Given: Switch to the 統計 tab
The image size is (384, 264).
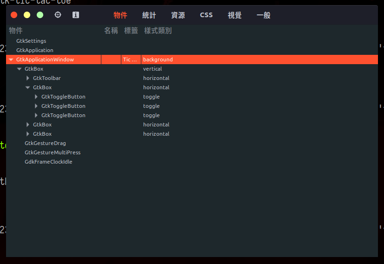Looking at the screenshot, I should [x=149, y=15].
